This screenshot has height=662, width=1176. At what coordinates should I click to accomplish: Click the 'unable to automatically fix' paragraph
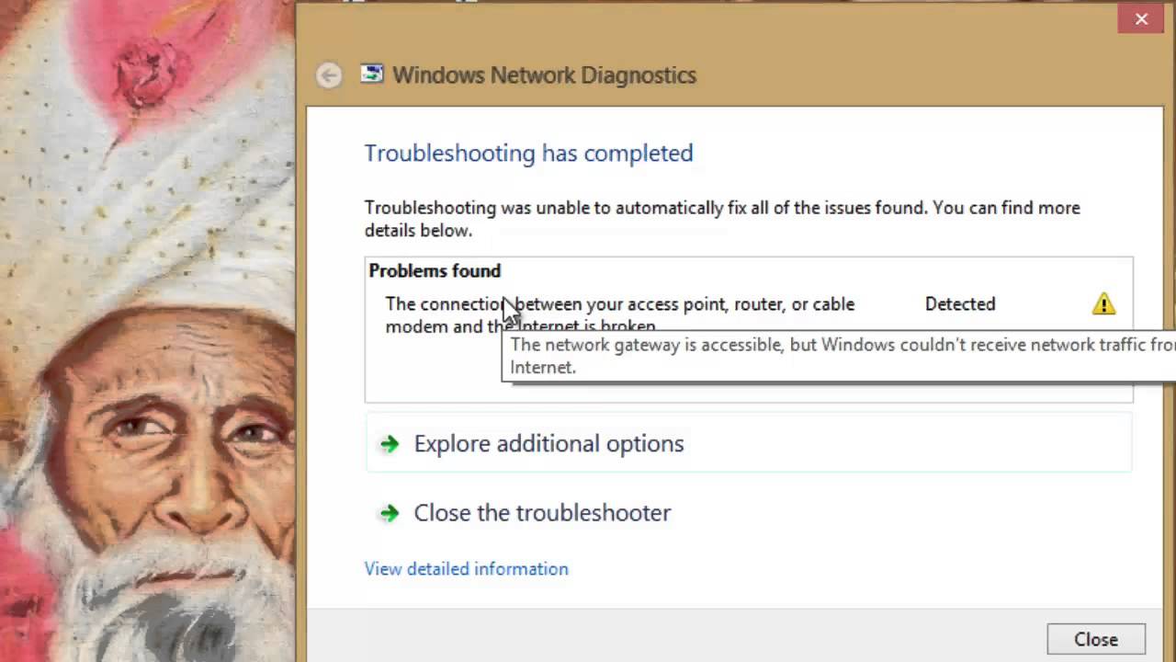coord(722,219)
